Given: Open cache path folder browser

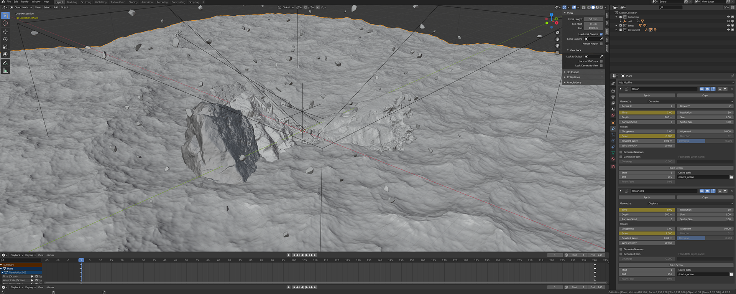Looking at the screenshot, I should point(731,177).
